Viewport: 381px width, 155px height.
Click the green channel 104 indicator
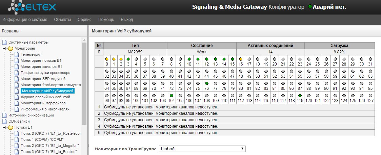point(172,96)
